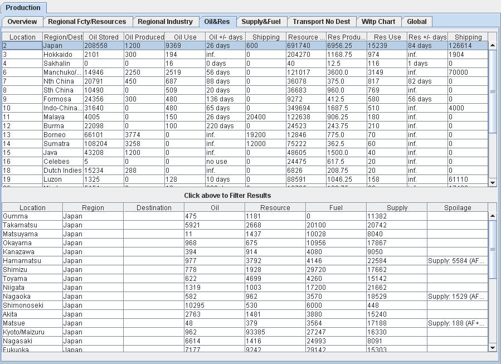This screenshot has height=364, width=501.
Task: Click the Supply header in lower table
Action: coord(397,208)
